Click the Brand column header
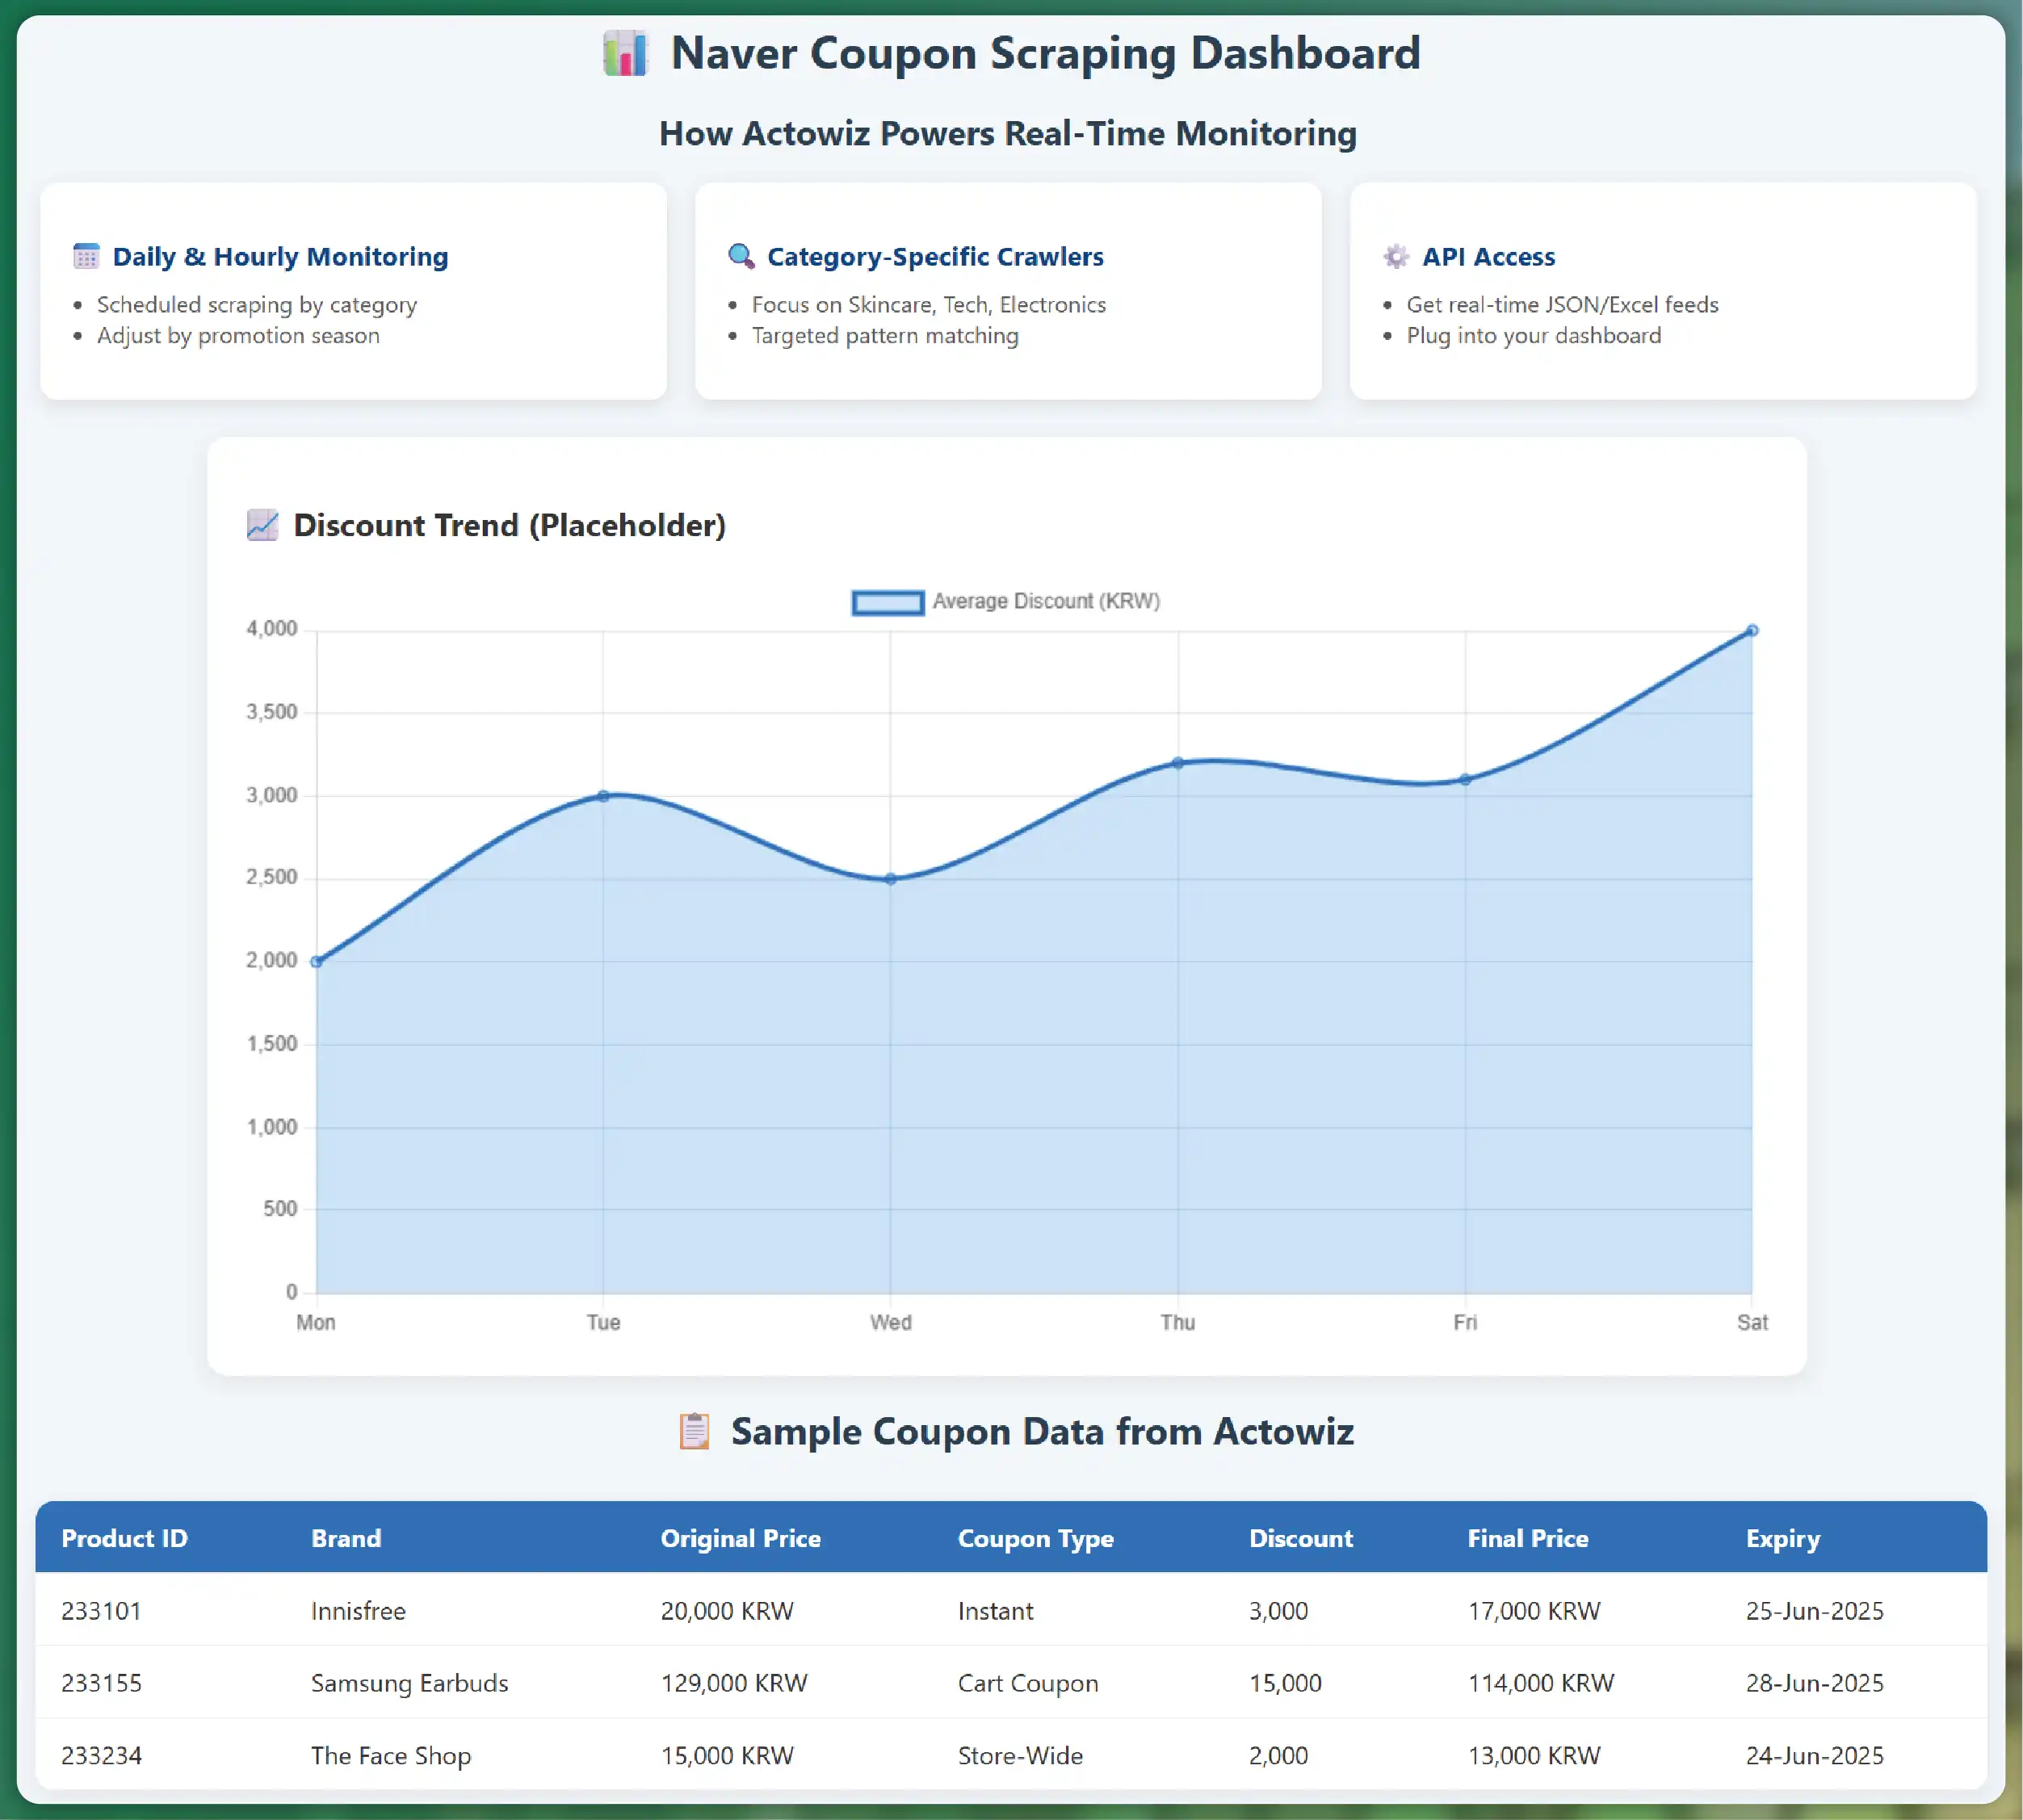The image size is (2023, 1820). 346,1538
